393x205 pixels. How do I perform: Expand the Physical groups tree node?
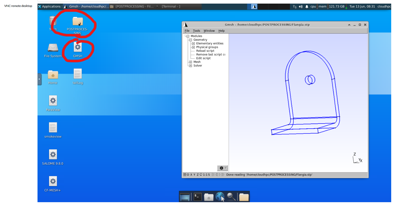click(x=193, y=47)
